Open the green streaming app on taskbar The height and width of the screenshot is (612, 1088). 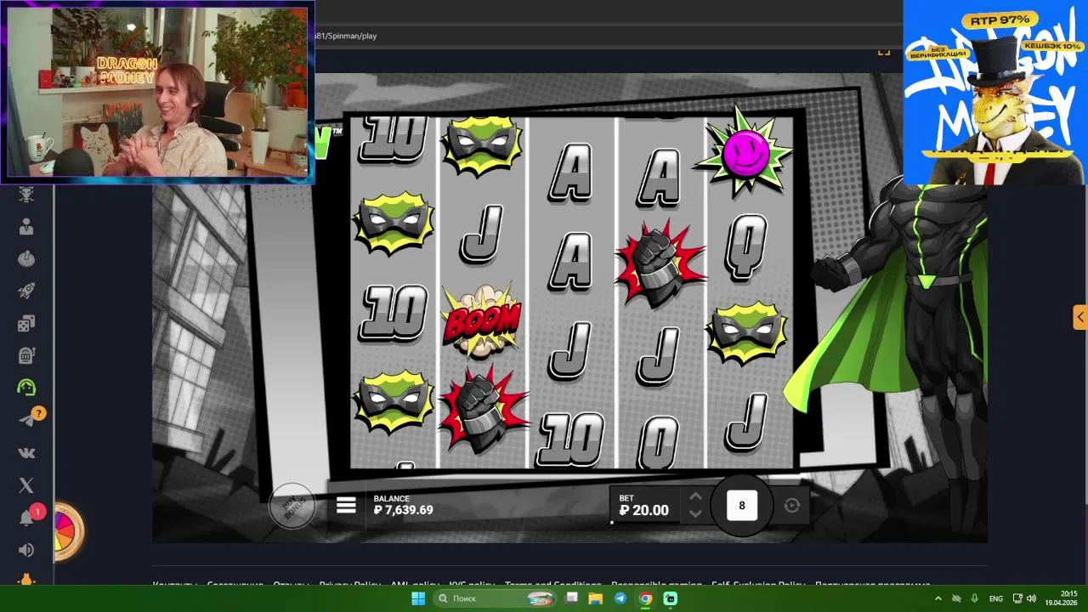[x=670, y=598]
